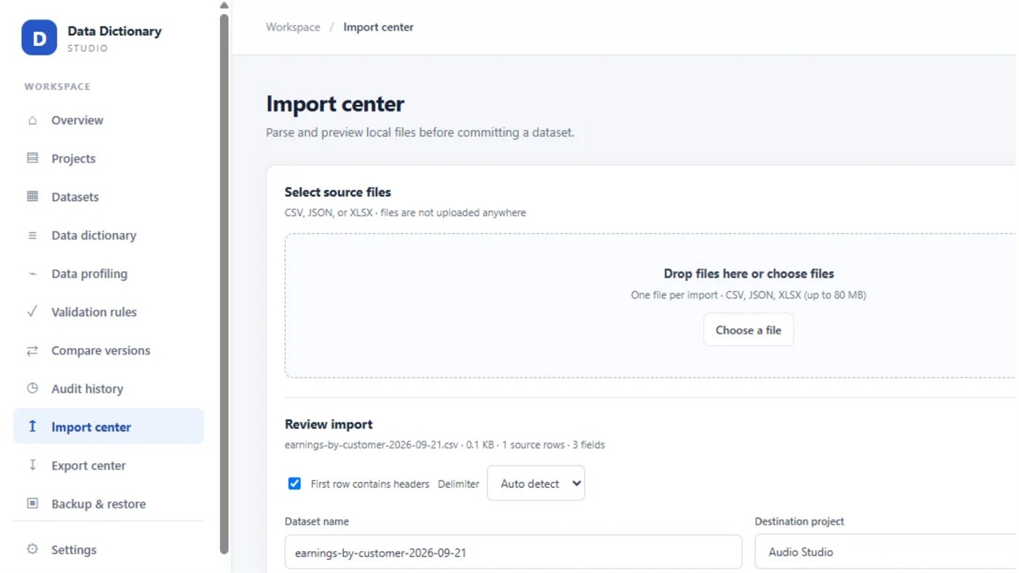This screenshot has width=1019, height=573.
Task: Open the Destination project selector
Action: [886, 552]
